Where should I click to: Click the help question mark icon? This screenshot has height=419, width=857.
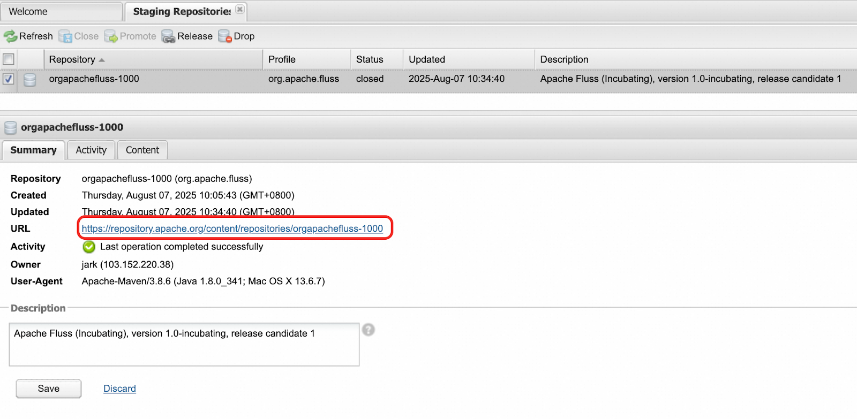coord(368,330)
